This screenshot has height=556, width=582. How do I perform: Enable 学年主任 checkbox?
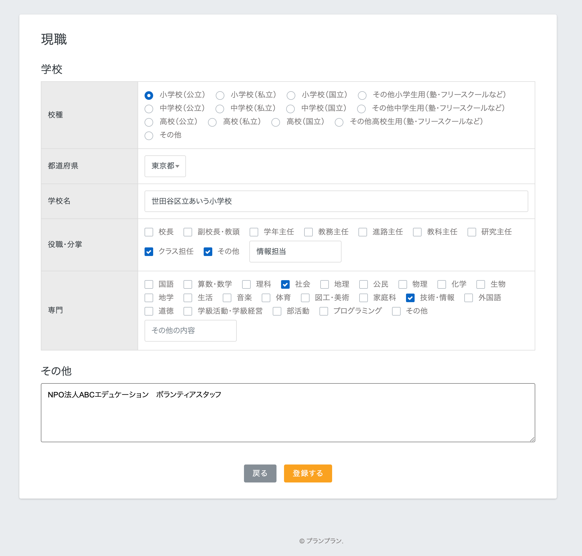[x=254, y=232]
